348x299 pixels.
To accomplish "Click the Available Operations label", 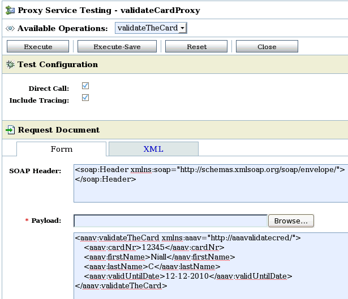I will (x=63, y=28).
